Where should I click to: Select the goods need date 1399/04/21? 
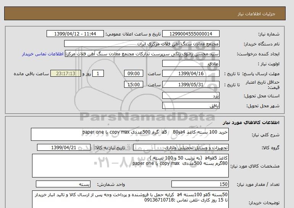[x=64, y=148]
